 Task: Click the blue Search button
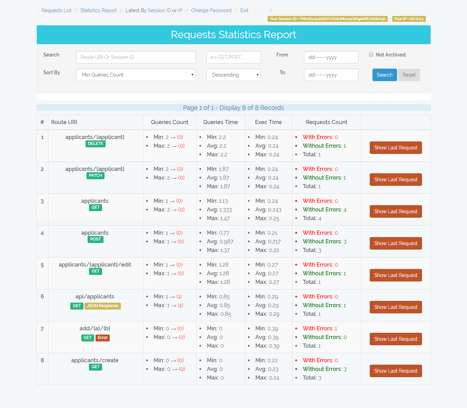pos(384,75)
